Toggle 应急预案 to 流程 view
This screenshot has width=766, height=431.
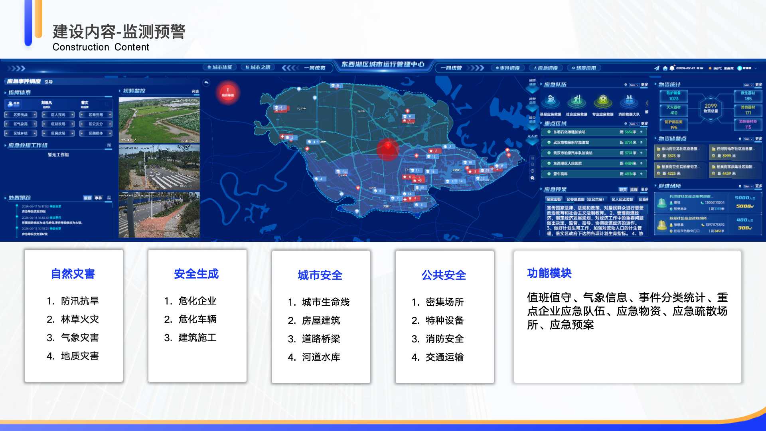point(634,190)
